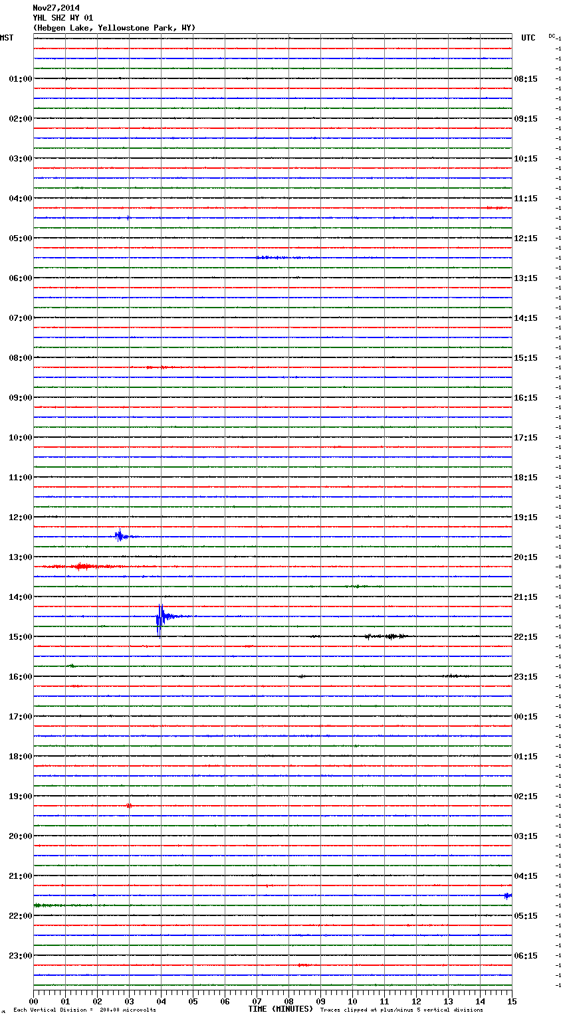This screenshot has height=1019, width=565.
Task: Click the 16:00 MST row label
Action: click(21, 677)
